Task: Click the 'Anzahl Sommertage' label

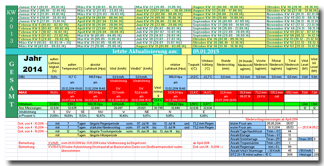Action: [248, 139]
